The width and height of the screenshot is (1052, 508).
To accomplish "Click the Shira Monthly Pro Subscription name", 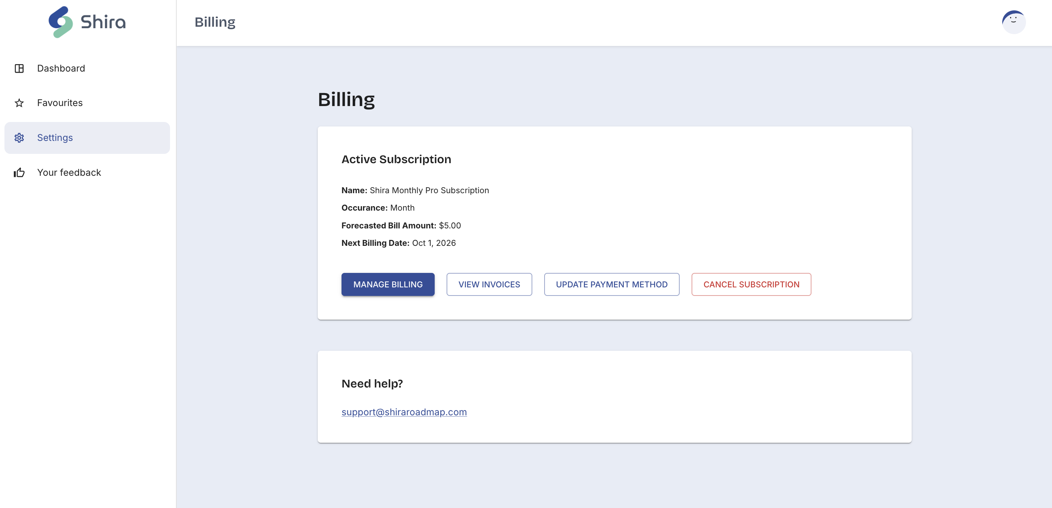I will [429, 191].
